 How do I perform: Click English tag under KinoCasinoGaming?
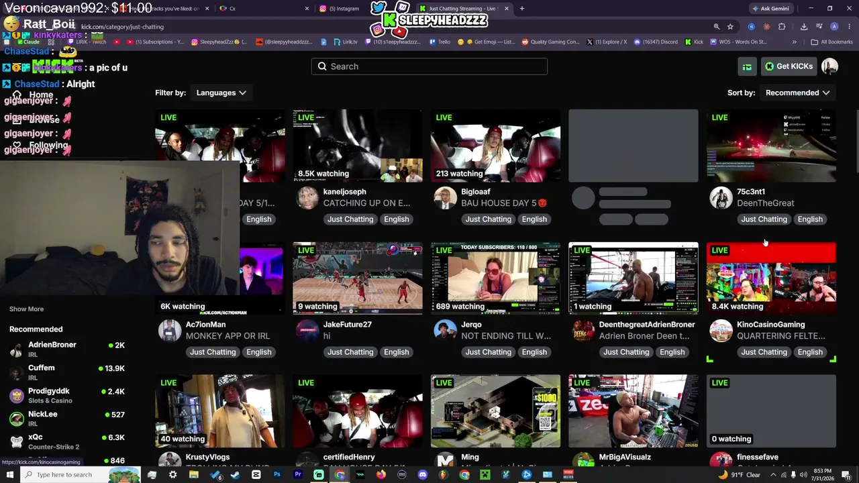pyautogui.click(x=810, y=352)
